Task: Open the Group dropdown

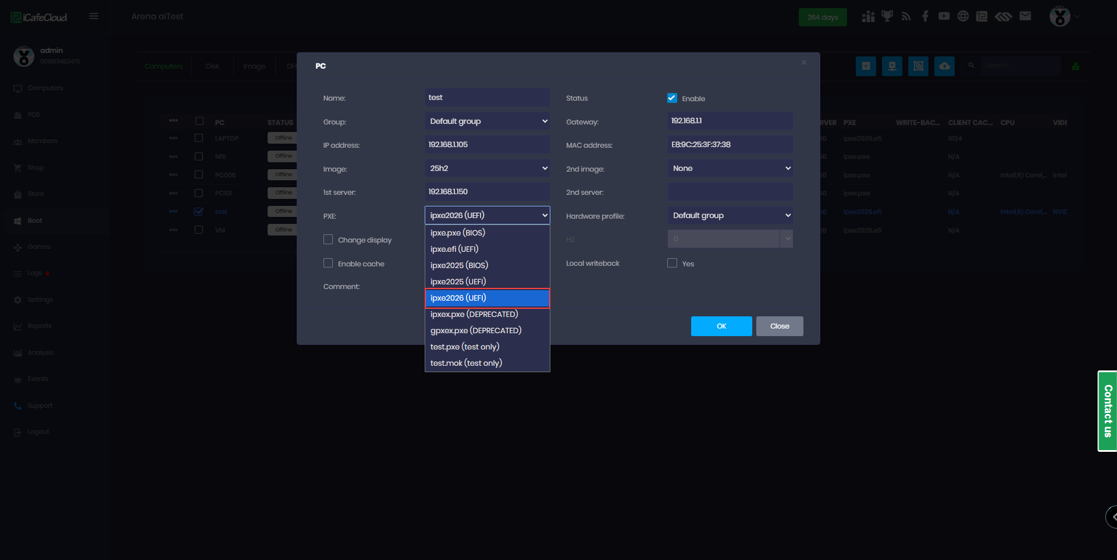Action: click(x=487, y=122)
